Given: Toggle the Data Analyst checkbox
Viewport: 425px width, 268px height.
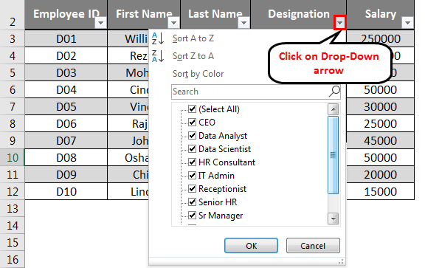Looking at the screenshot, I should click(192, 136).
